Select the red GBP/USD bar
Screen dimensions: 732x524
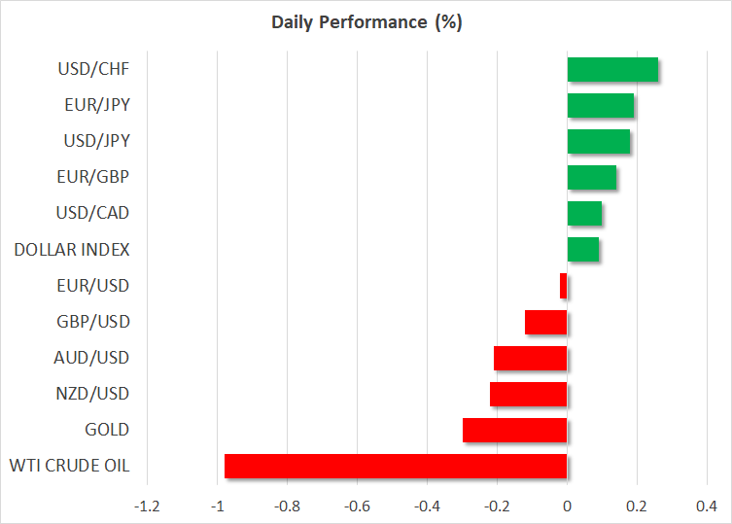(545, 322)
